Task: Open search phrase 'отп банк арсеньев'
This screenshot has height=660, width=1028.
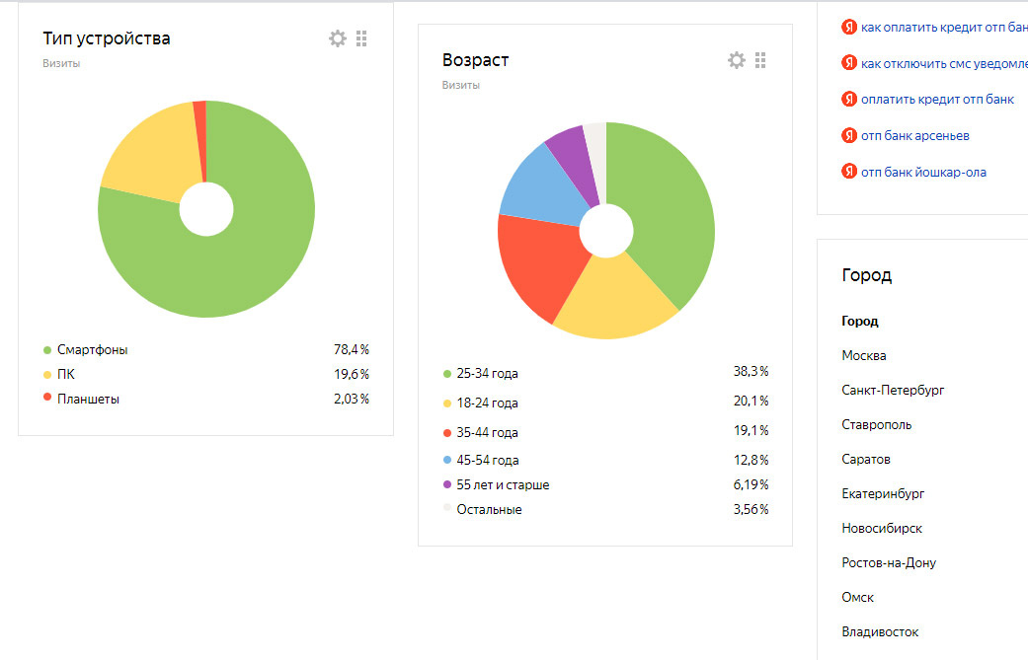Action: [x=915, y=136]
